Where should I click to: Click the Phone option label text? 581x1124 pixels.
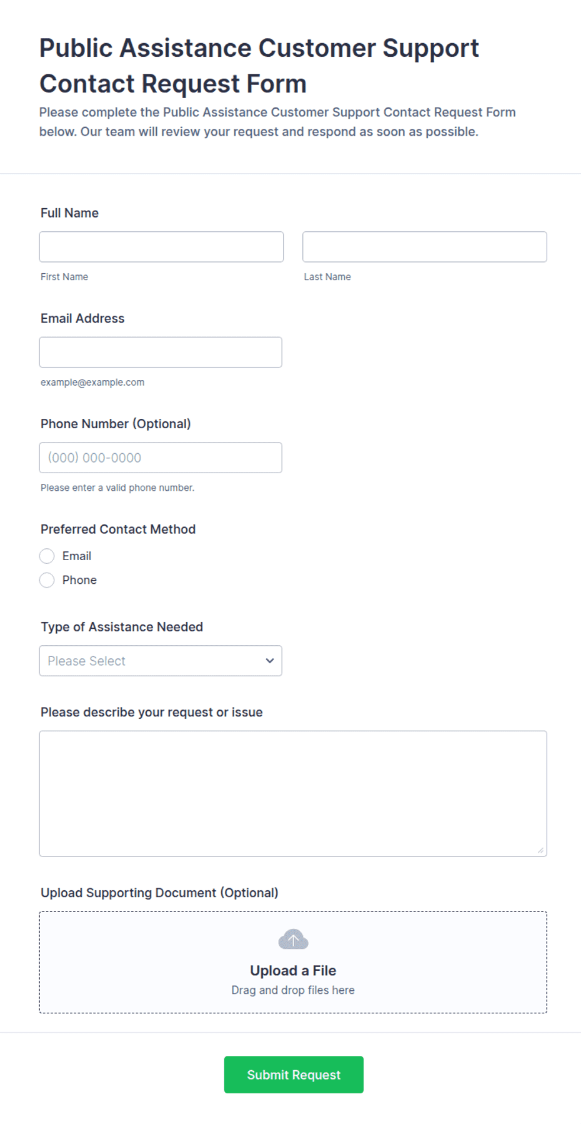[79, 580]
